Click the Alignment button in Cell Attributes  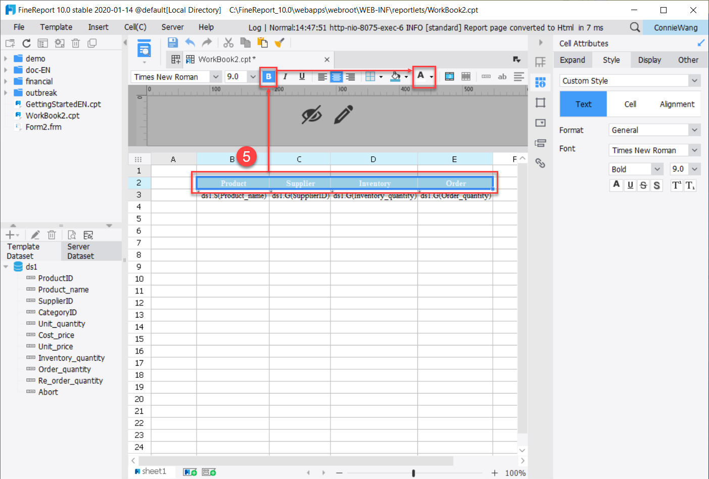(x=676, y=104)
